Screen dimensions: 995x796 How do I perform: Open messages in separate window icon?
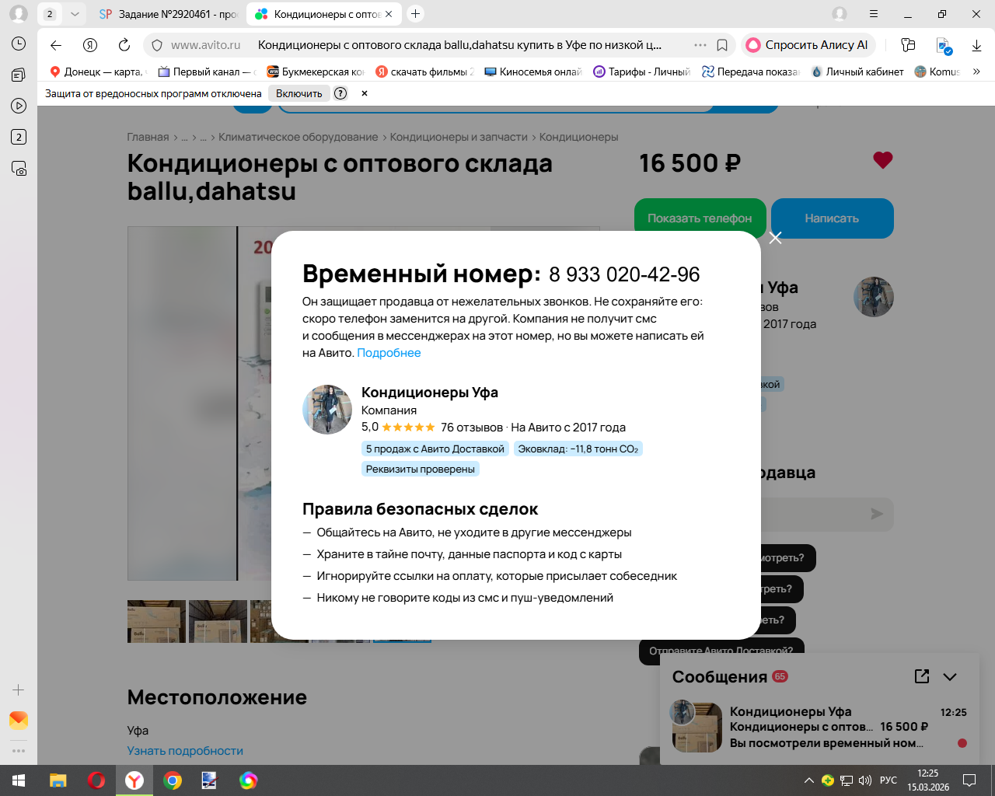pos(922,676)
